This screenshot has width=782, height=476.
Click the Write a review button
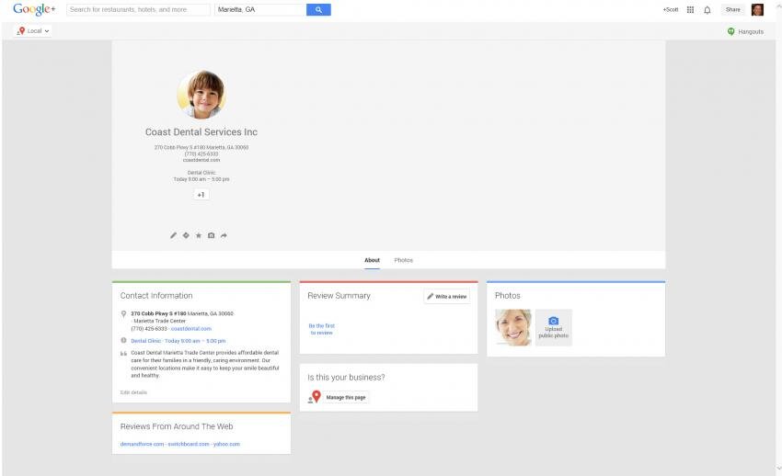click(447, 296)
